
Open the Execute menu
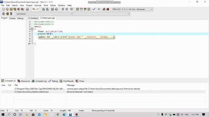coord(38,5)
